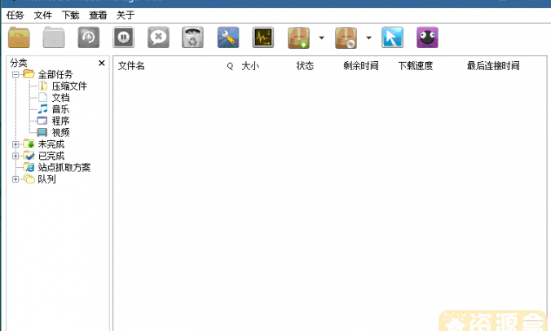The height and width of the screenshot is (331, 551).
Task: Select 站点抓取方案 in the tree
Action: 64,168
